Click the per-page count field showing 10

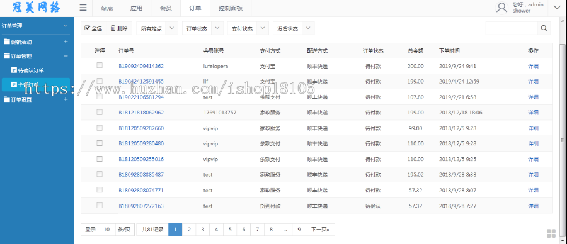point(106,229)
